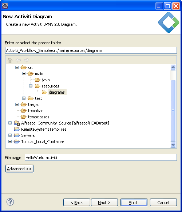Click the forward arrow navigation icon

pyautogui.click(x=27, y=60)
